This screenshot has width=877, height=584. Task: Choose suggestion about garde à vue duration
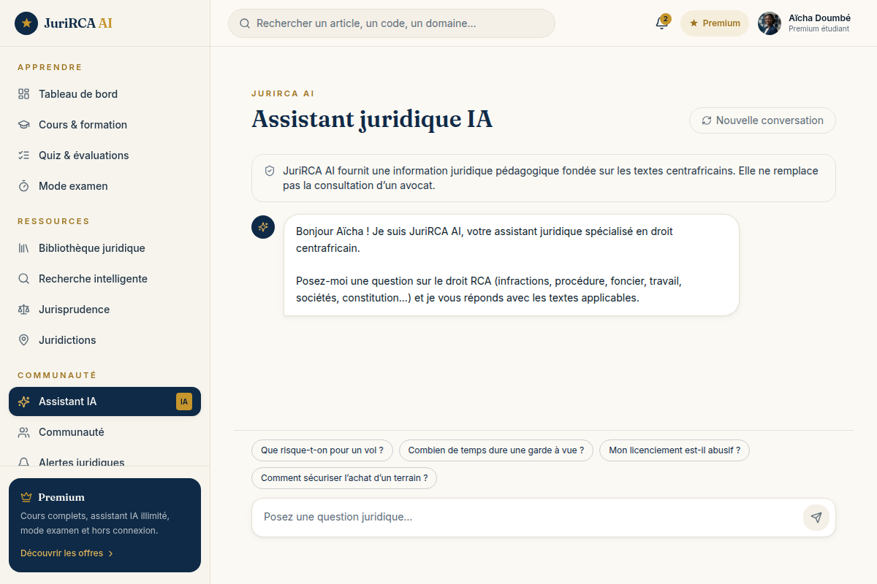pos(496,450)
